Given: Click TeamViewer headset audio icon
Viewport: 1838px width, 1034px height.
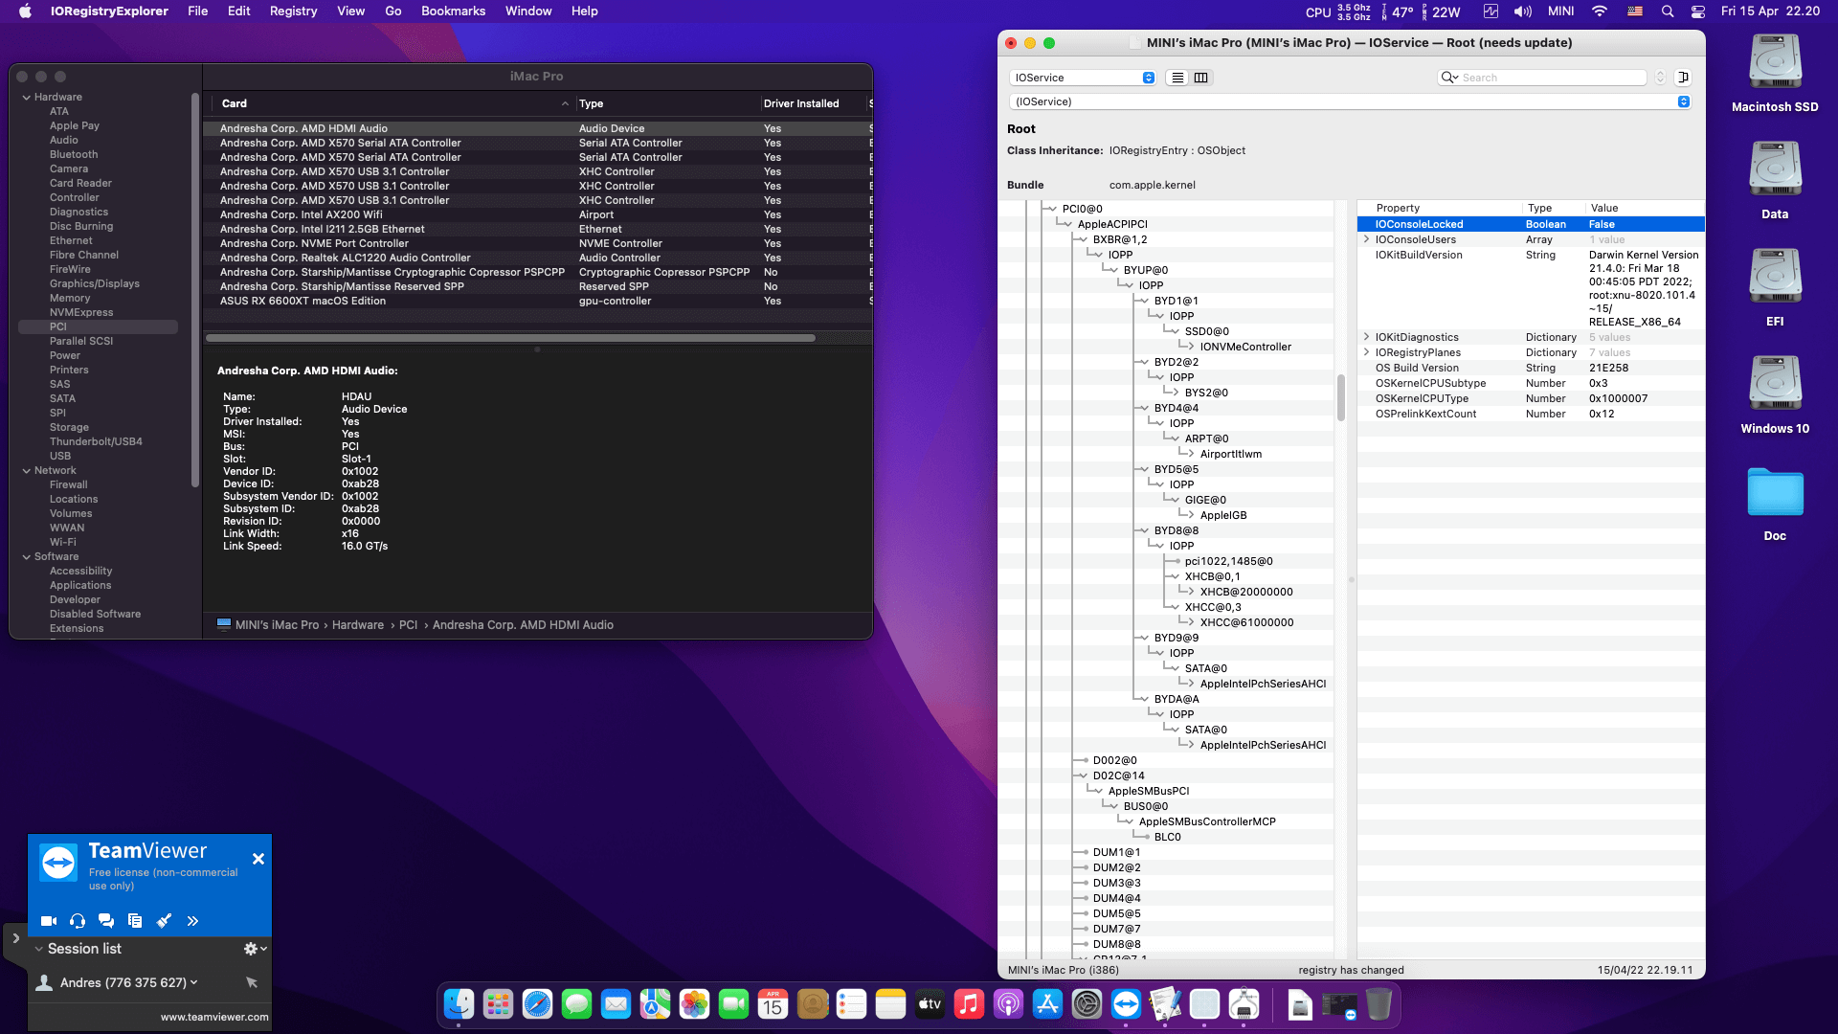Looking at the screenshot, I should coord(78,921).
